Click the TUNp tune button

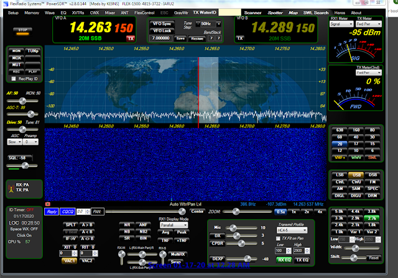33,51
